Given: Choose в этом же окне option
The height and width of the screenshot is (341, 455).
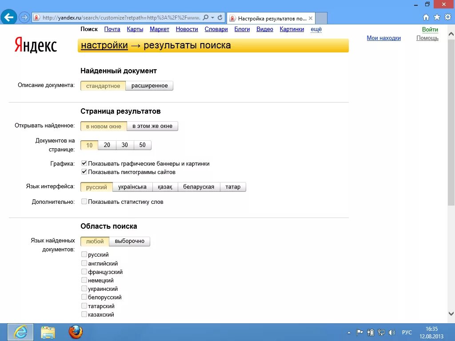Looking at the screenshot, I should point(152,126).
